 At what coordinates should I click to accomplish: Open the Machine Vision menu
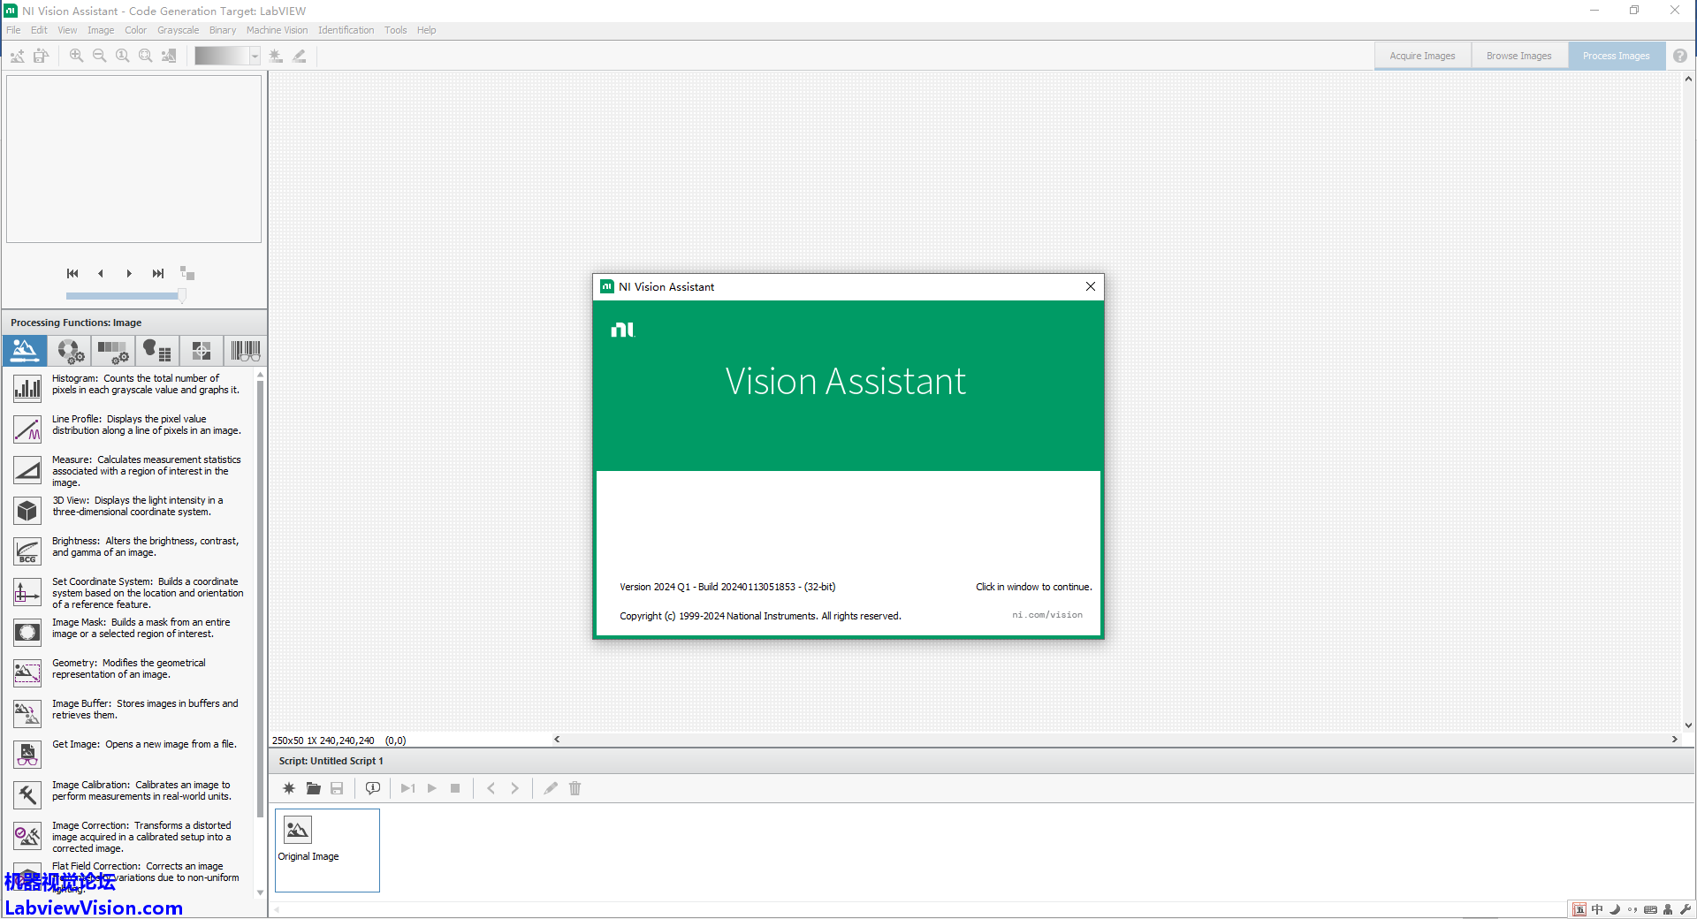[x=277, y=30]
